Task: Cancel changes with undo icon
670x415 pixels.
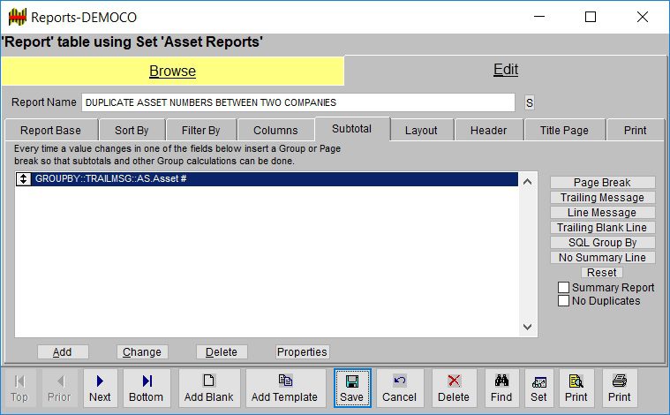Action: click(400, 389)
